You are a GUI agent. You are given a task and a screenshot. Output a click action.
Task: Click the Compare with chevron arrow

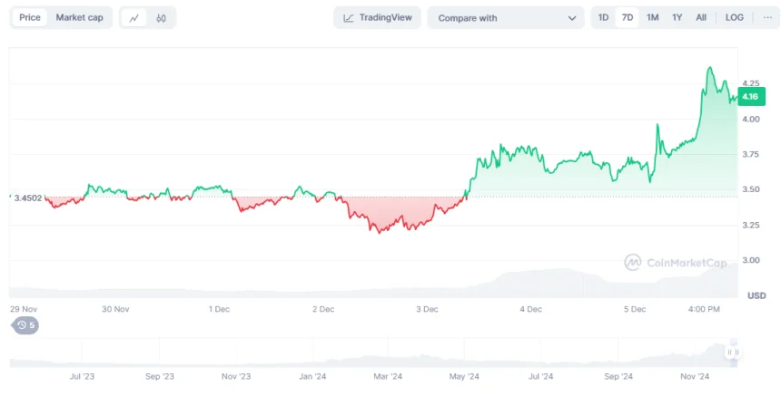coord(572,18)
